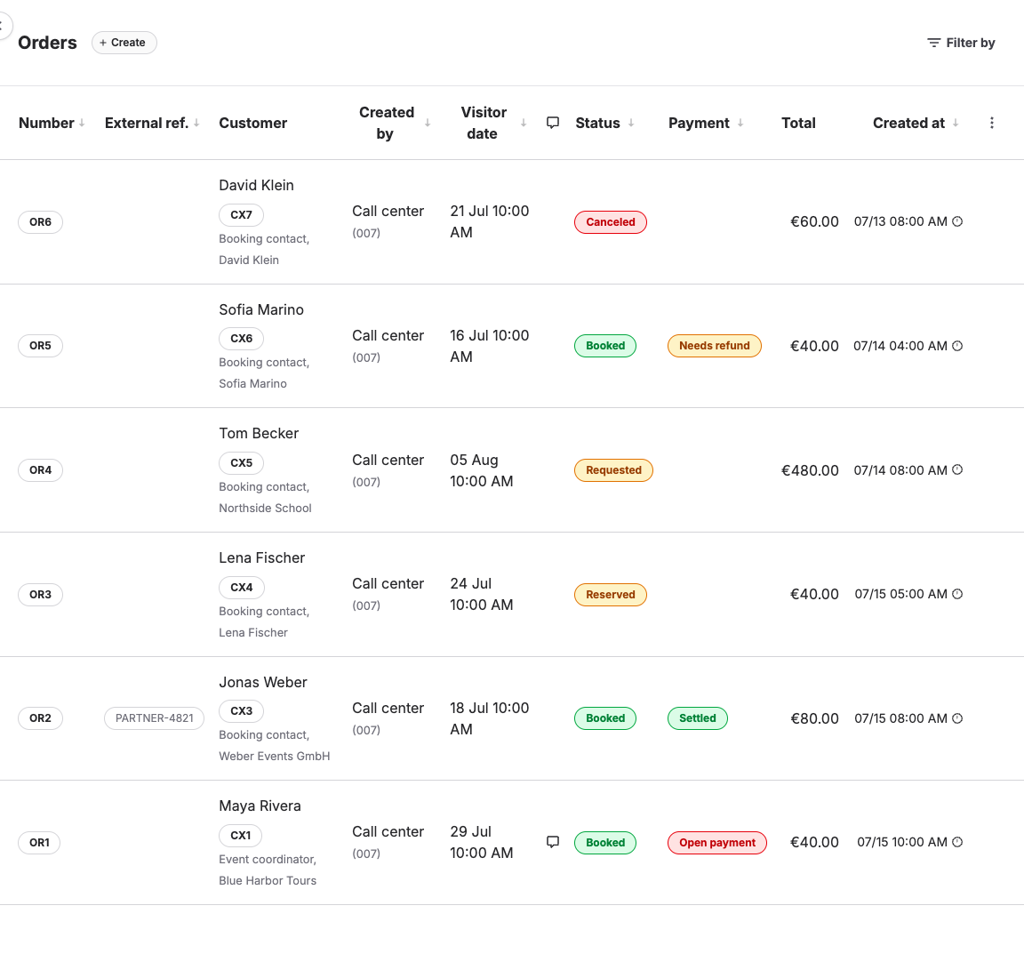
Task: Click the clock icon for 07/15 05:00 AM
Action: coord(957,594)
